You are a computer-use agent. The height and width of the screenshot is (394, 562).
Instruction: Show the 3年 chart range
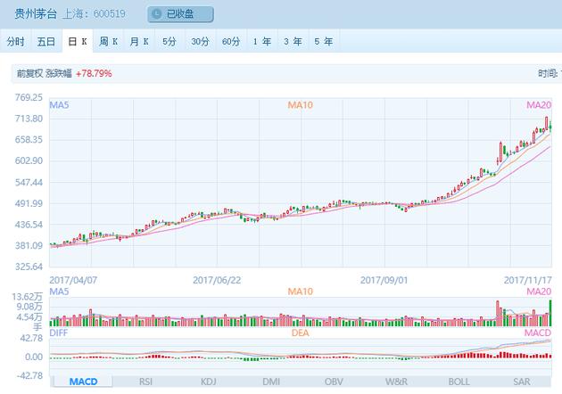293,42
